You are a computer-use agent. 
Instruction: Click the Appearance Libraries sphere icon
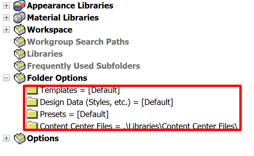(20, 6)
